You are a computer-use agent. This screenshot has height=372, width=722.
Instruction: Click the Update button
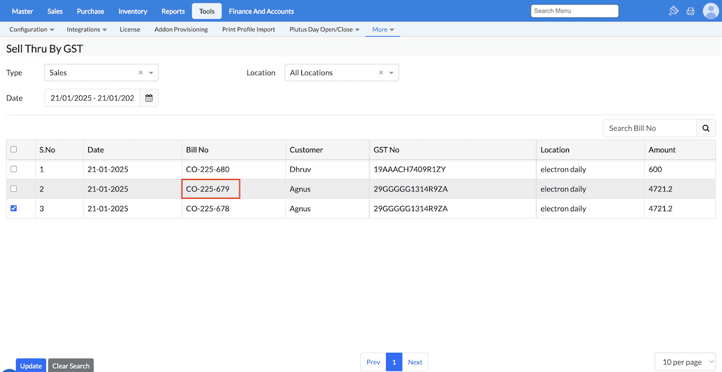click(x=30, y=366)
